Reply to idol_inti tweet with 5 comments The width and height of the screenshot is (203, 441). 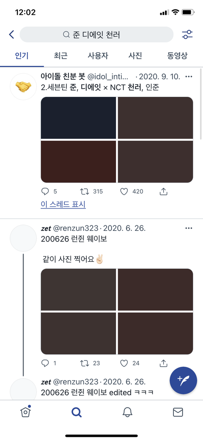(45, 191)
